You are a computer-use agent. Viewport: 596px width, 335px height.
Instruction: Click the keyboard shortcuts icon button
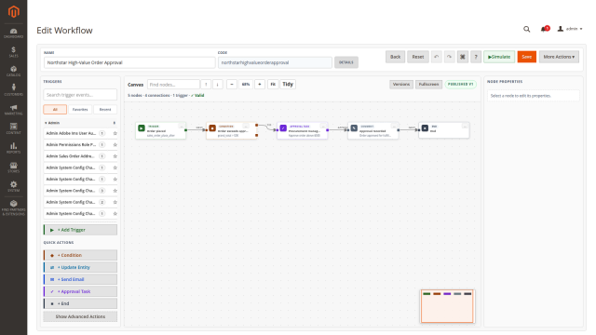(463, 57)
